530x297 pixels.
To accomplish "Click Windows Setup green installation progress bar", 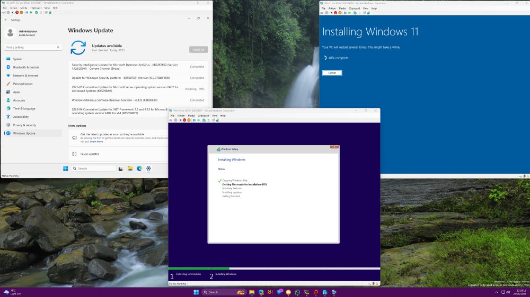I will [199, 268].
